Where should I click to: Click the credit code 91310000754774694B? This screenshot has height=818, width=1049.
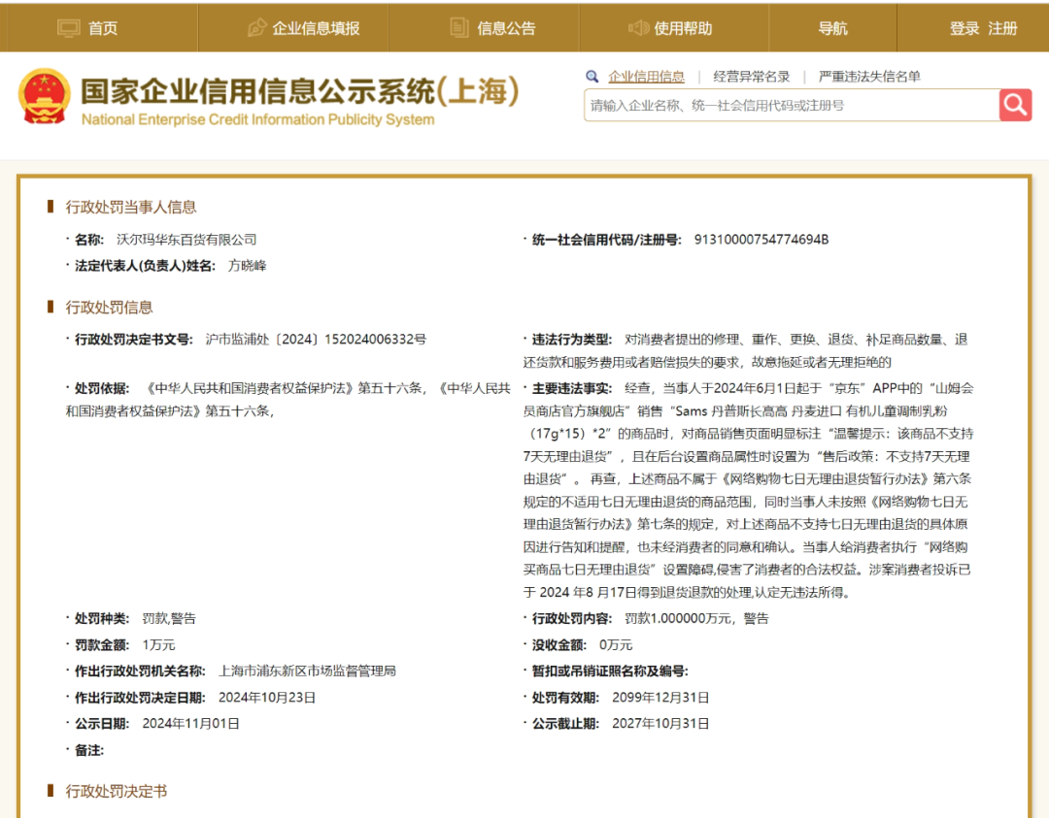[x=761, y=240]
